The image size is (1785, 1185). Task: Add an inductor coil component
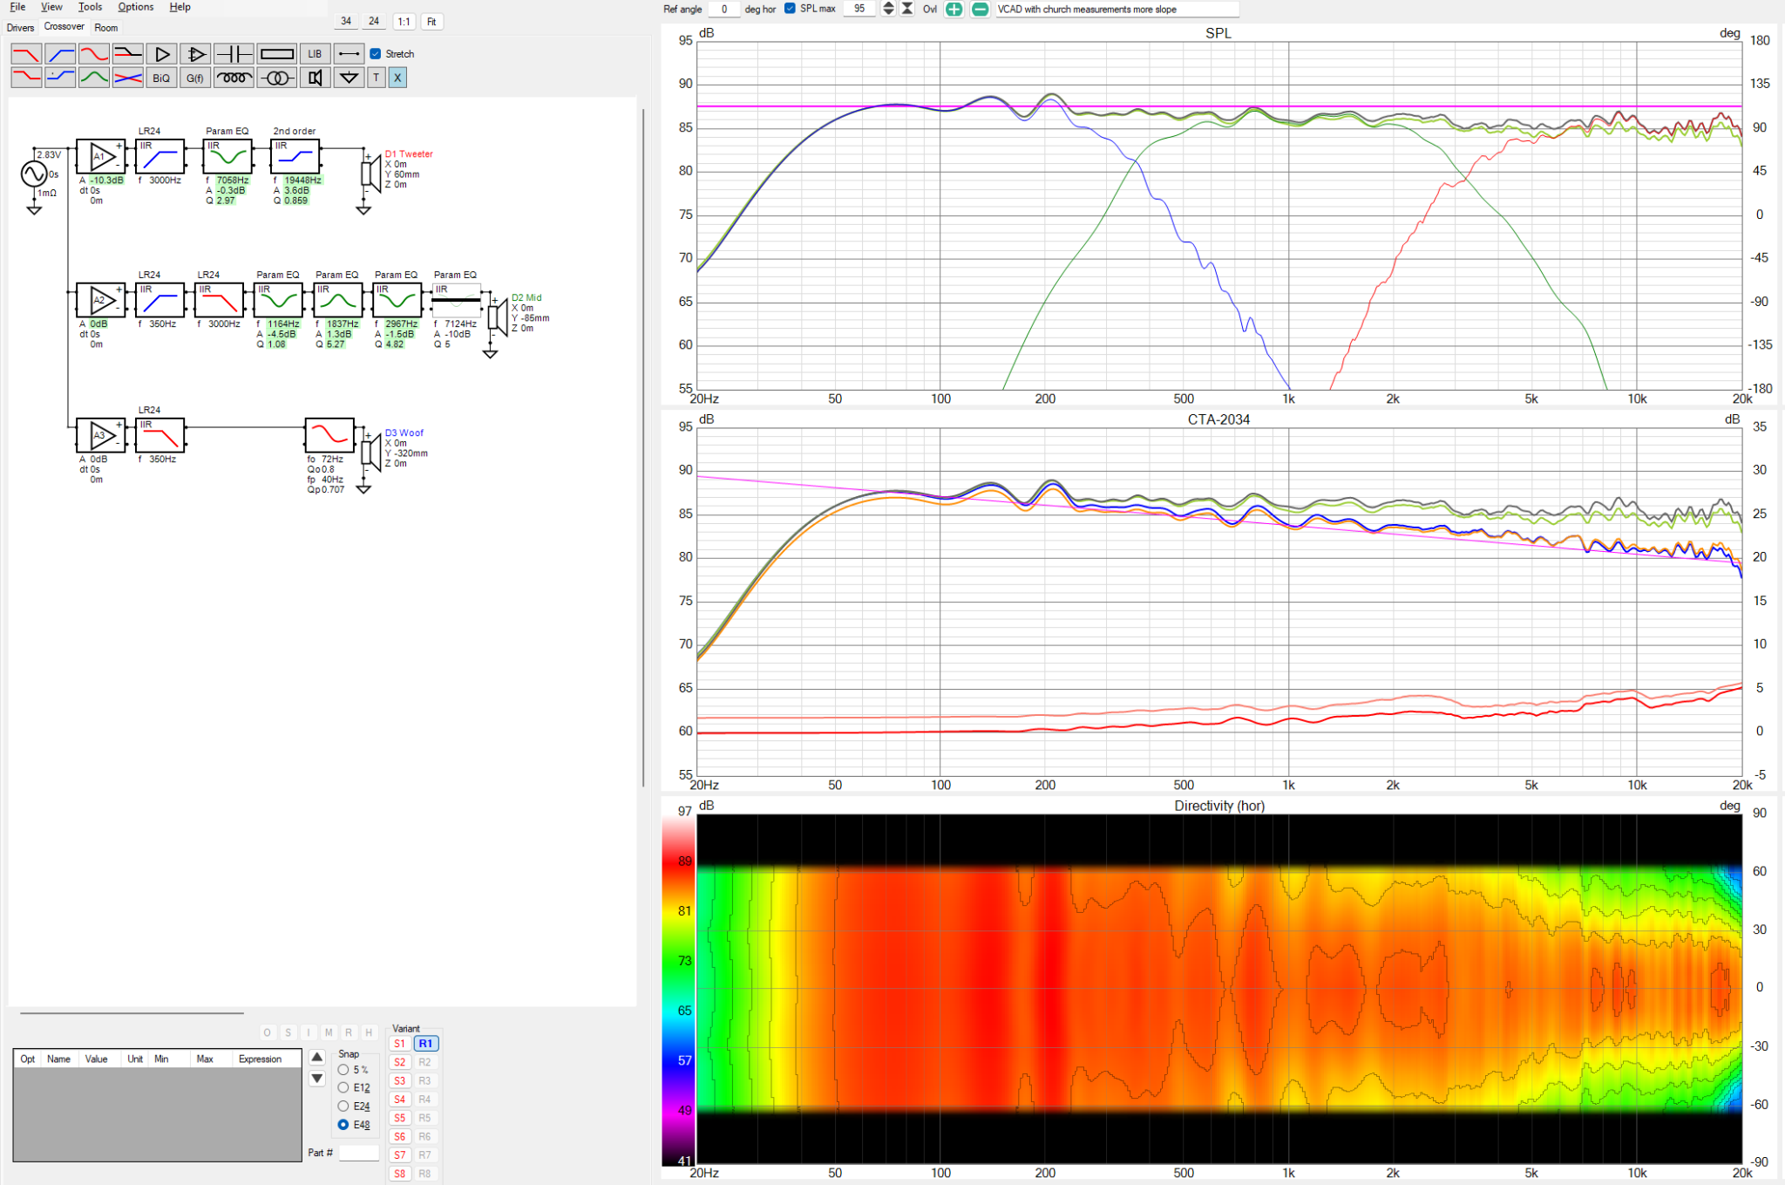[234, 78]
